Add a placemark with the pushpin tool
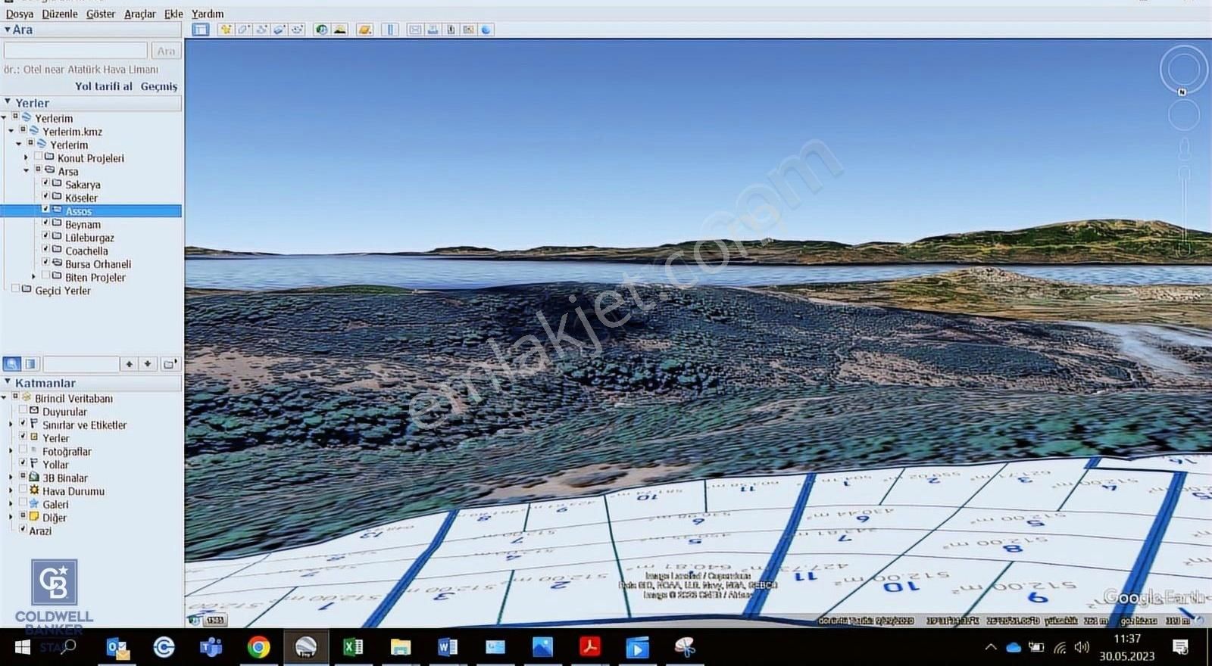The width and height of the screenshot is (1212, 666). click(225, 30)
